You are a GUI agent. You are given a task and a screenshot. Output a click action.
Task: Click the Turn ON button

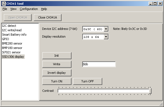point(57,81)
